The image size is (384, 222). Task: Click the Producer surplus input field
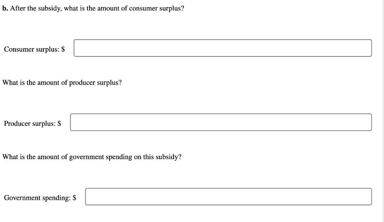tap(221, 122)
